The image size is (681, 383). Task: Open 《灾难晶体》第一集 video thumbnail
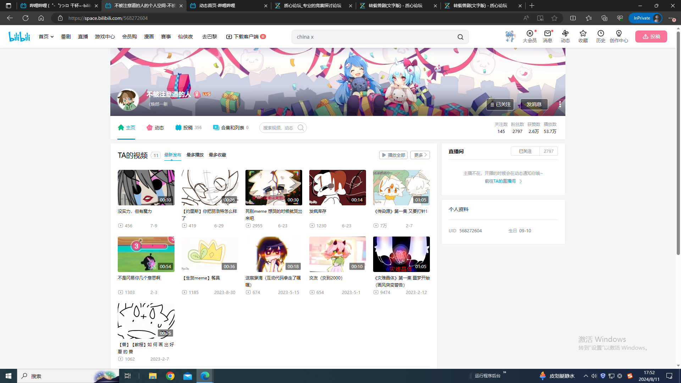coord(401,254)
